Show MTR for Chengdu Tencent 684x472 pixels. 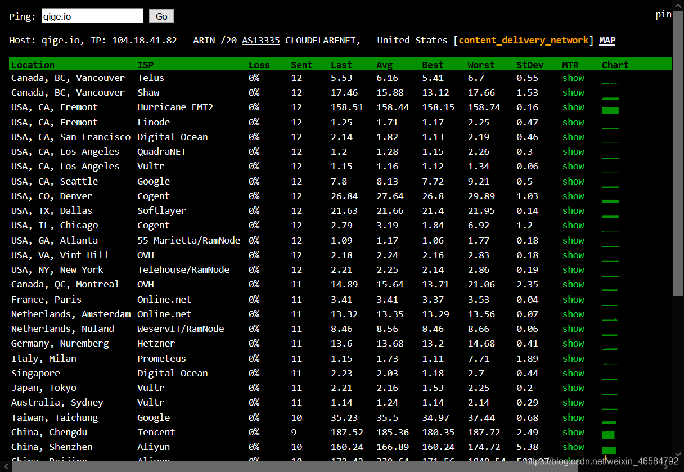pos(573,432)
